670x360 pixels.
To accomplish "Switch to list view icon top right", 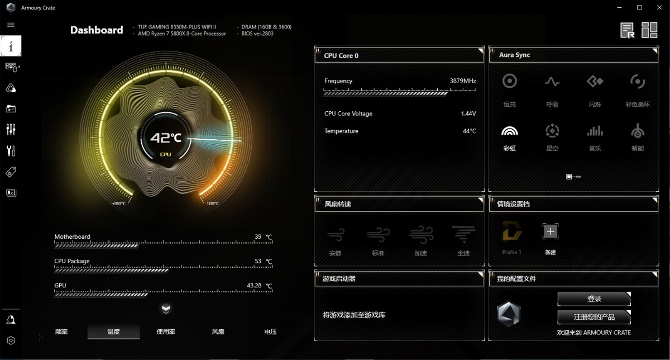I will tap(628, 30).
